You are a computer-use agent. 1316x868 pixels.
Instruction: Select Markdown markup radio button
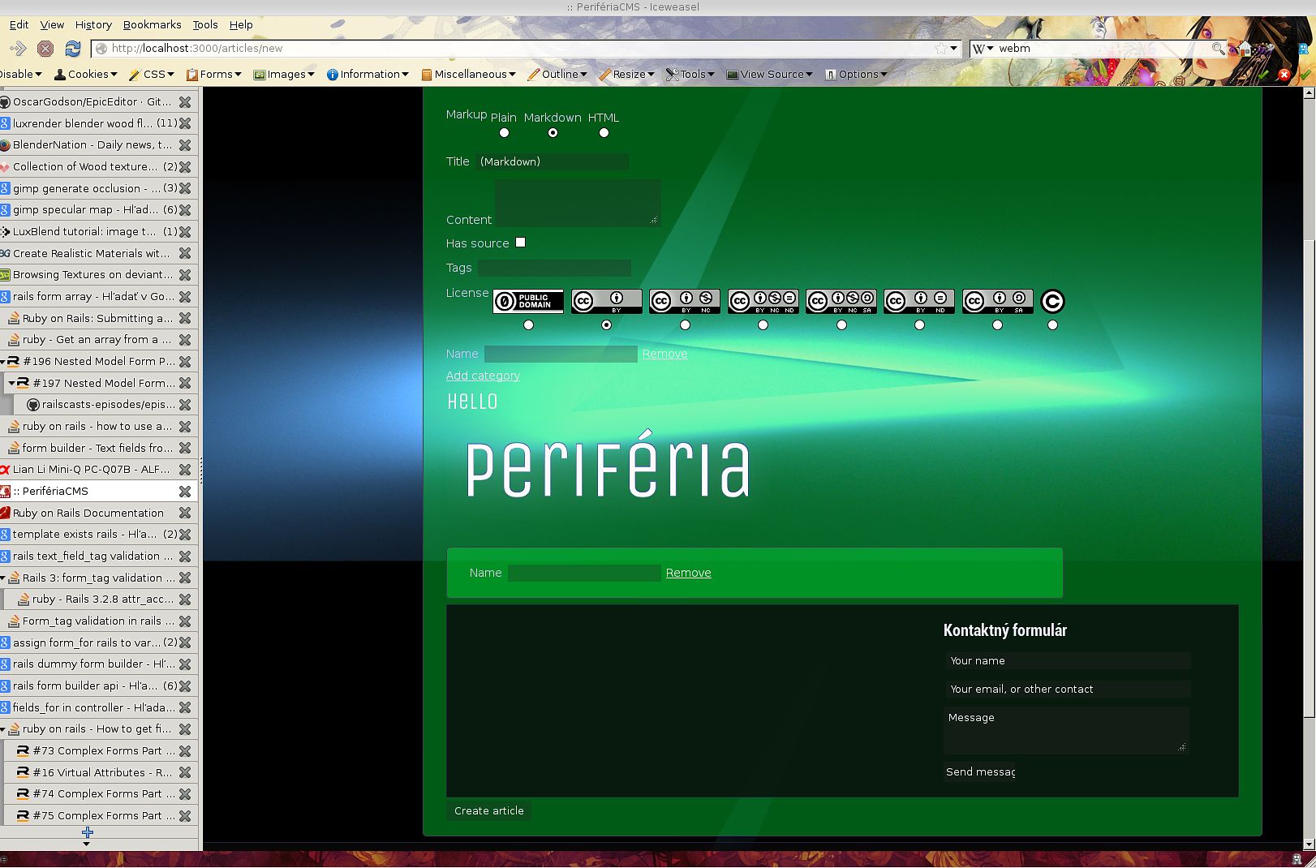pos(553,133)
